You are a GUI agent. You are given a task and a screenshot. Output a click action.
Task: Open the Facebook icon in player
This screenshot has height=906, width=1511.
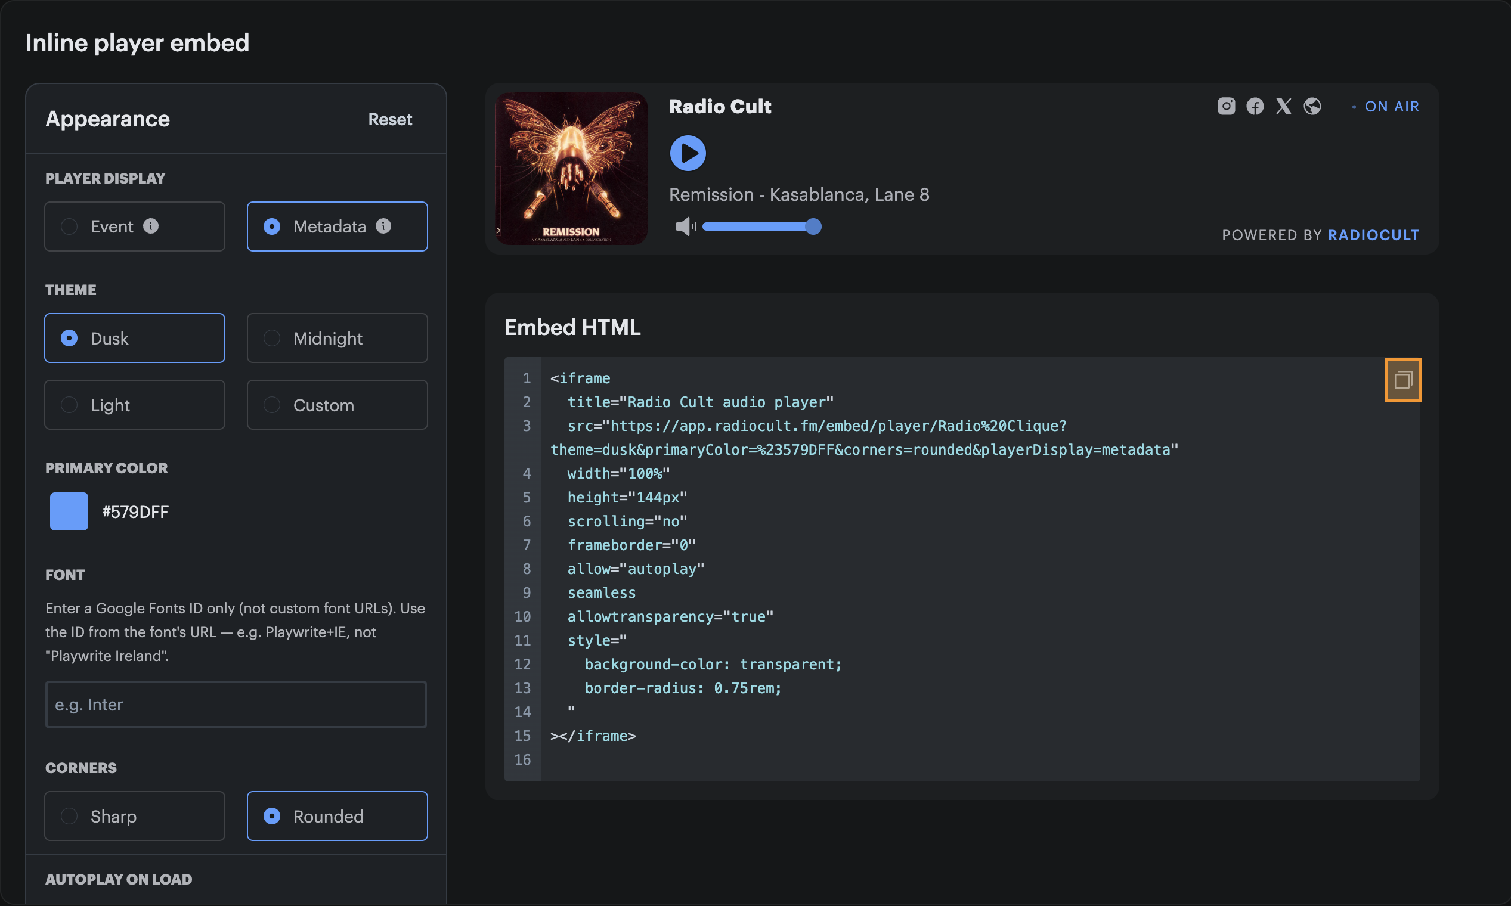coord(1255,106)
